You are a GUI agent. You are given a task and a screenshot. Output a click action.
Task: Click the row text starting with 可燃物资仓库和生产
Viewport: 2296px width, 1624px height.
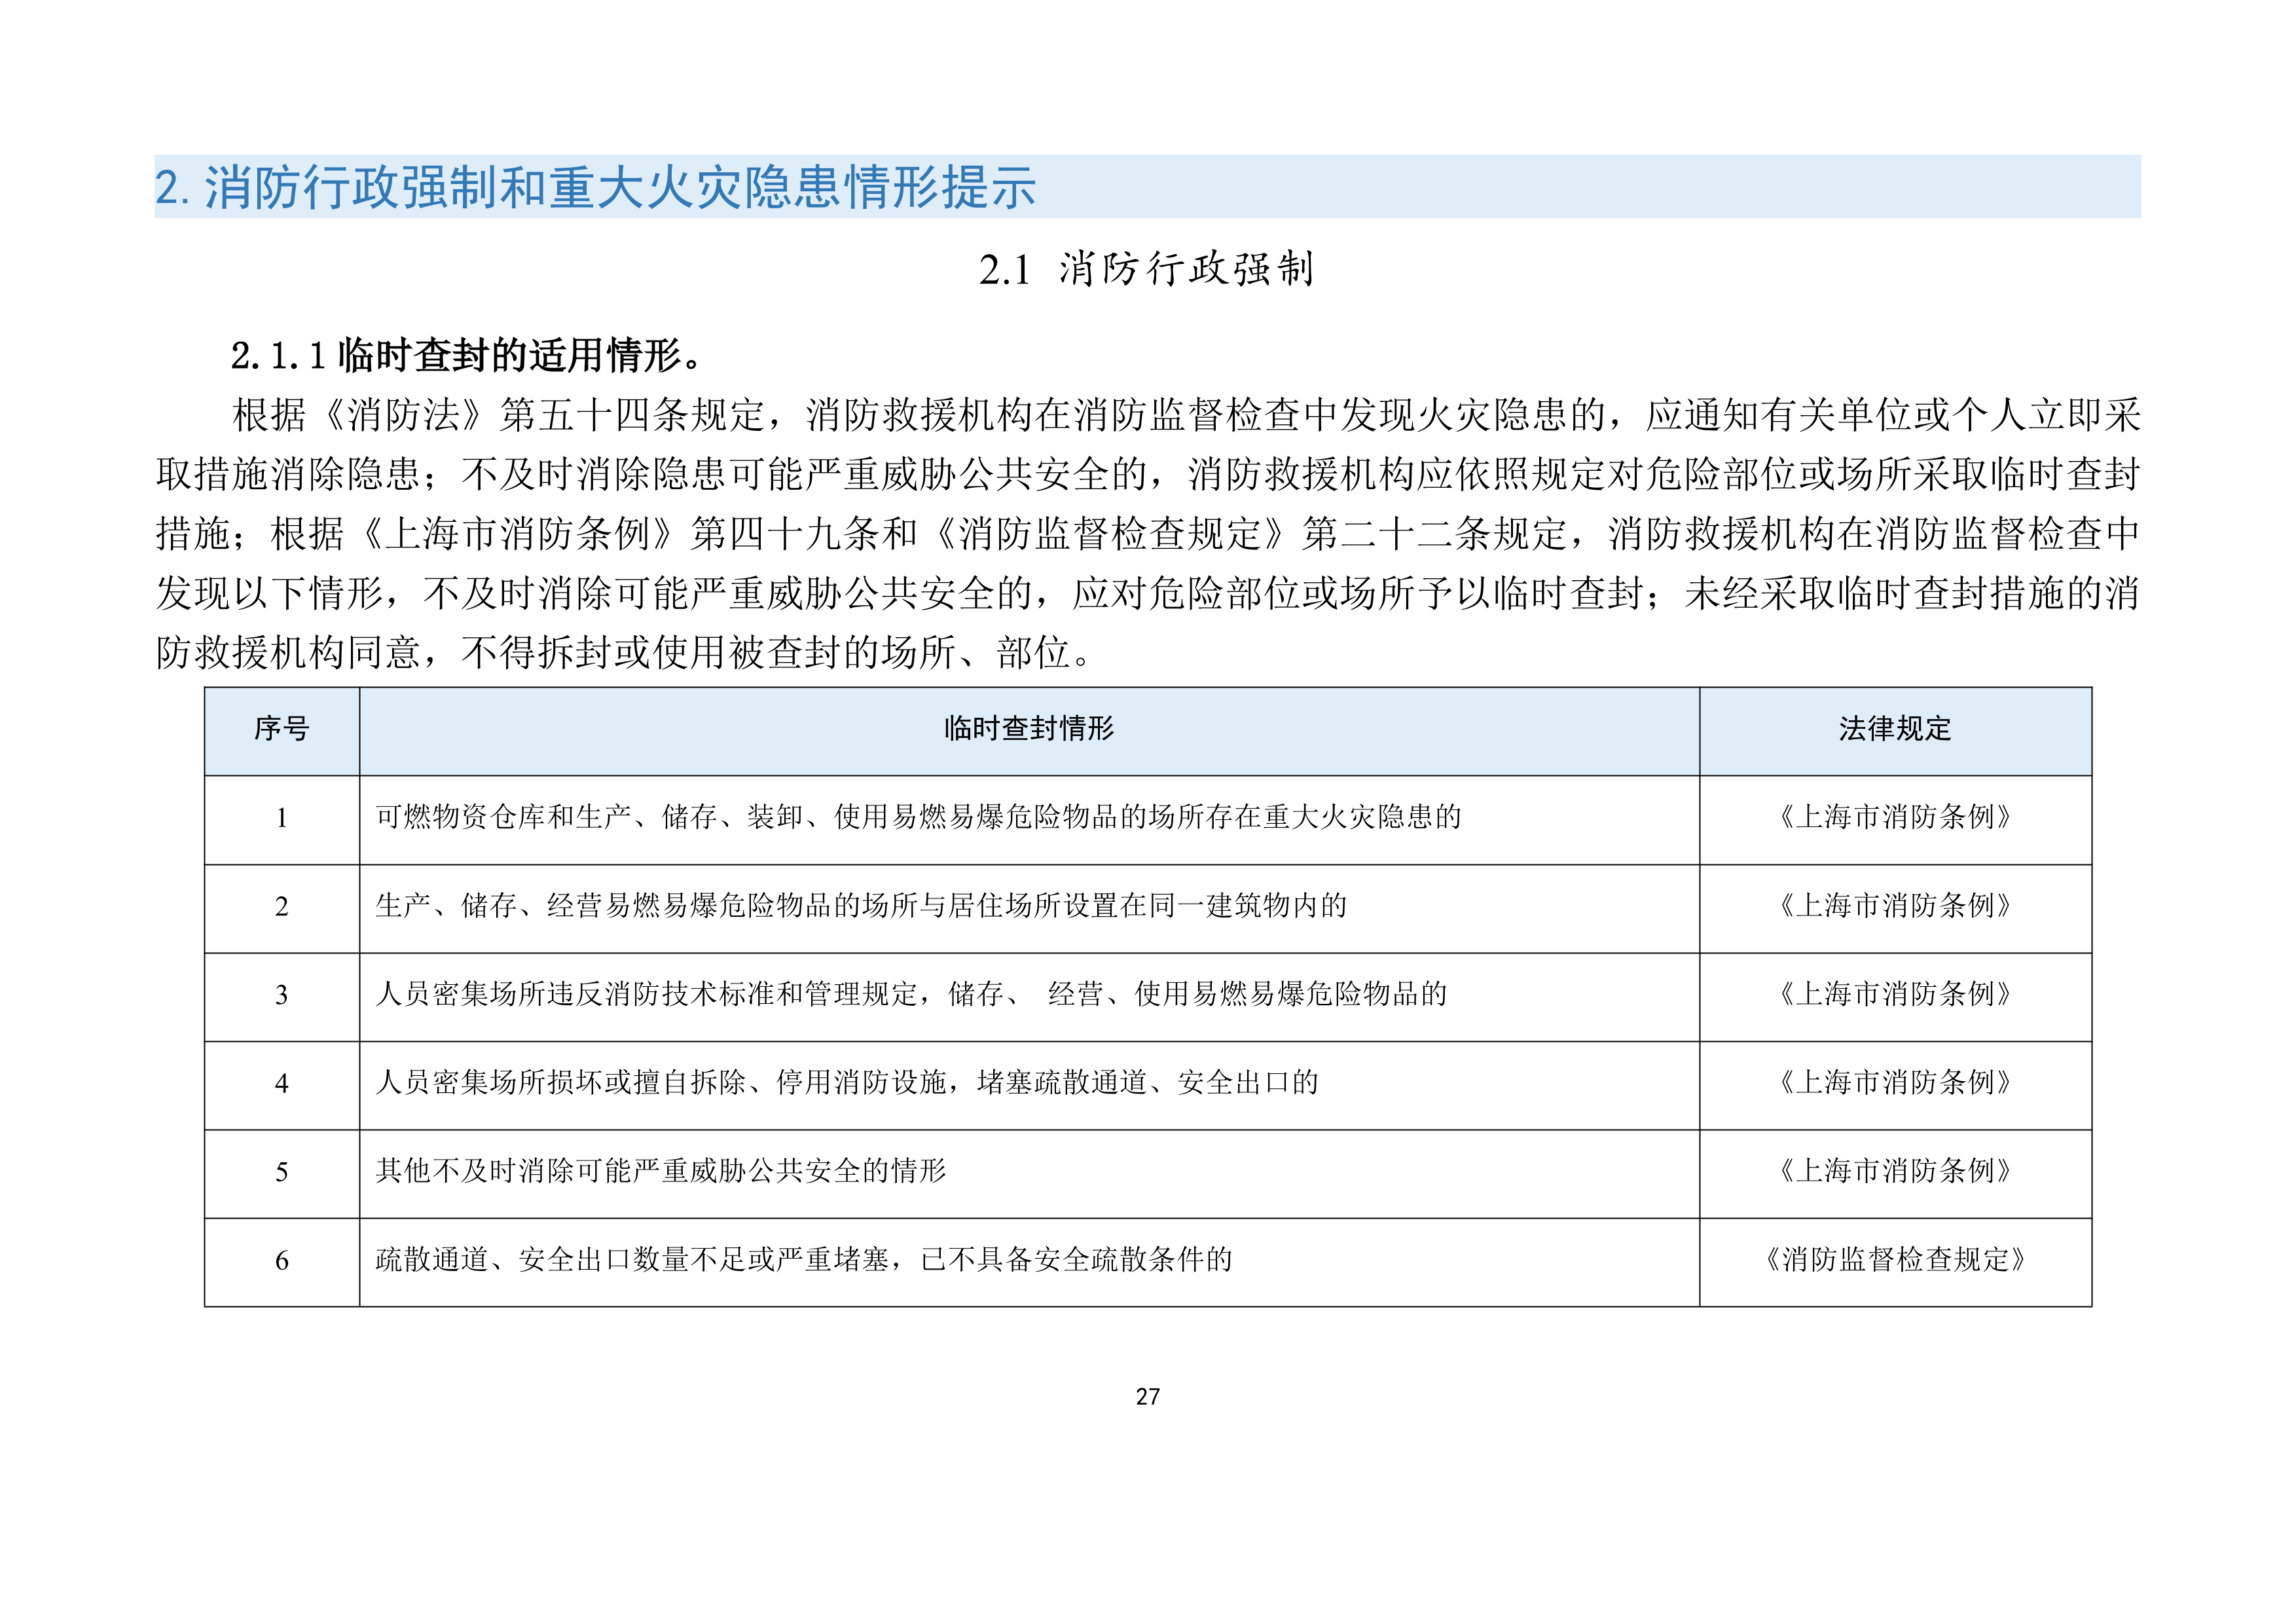coord(918,817)
